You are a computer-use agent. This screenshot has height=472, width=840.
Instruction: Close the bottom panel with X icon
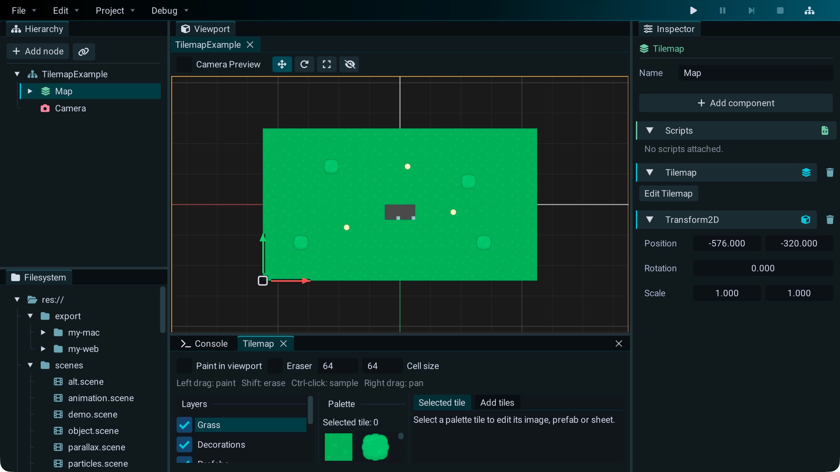[619, 344]
